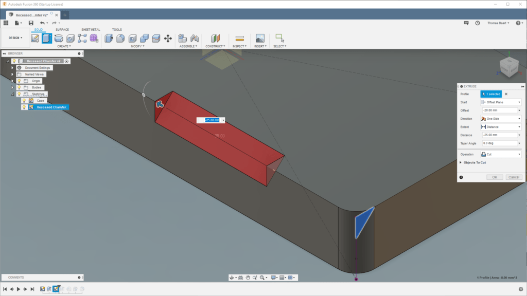Hide the Bodies folder with its lightbulb

19,87
